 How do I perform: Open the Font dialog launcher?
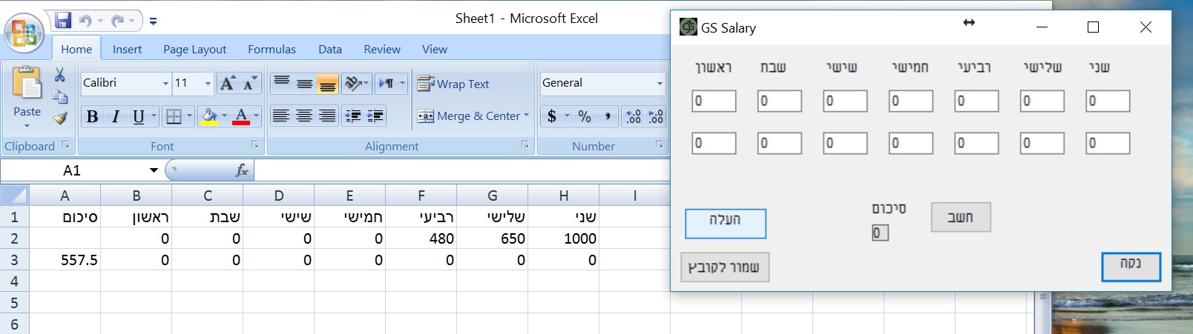255,145
